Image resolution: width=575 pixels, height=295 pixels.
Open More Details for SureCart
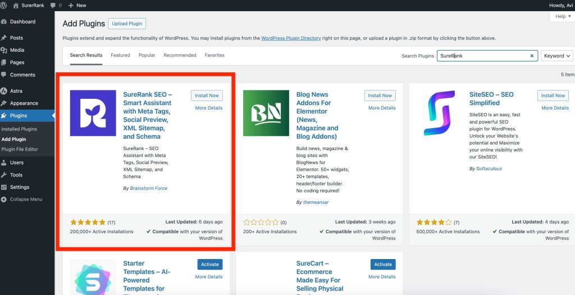tap(382, 276)
